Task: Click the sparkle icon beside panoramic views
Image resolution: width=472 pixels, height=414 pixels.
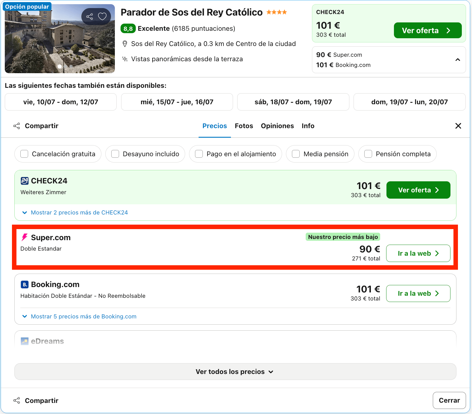Action: click(125, 59)
